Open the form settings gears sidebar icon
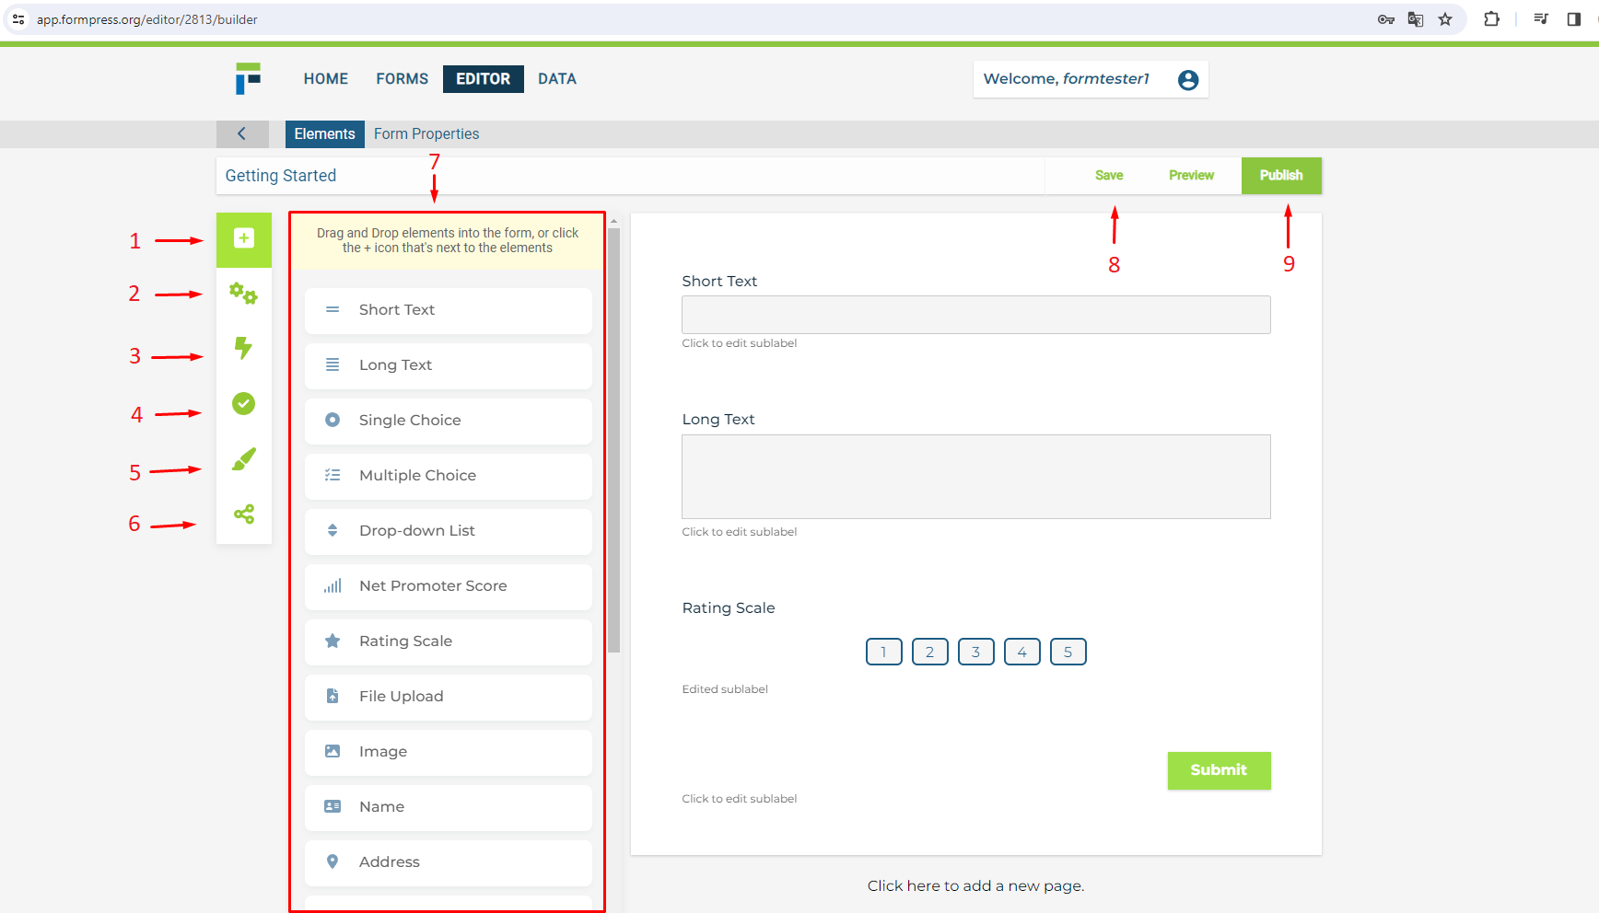1599x913 pixels. click(x=244, y=294)
